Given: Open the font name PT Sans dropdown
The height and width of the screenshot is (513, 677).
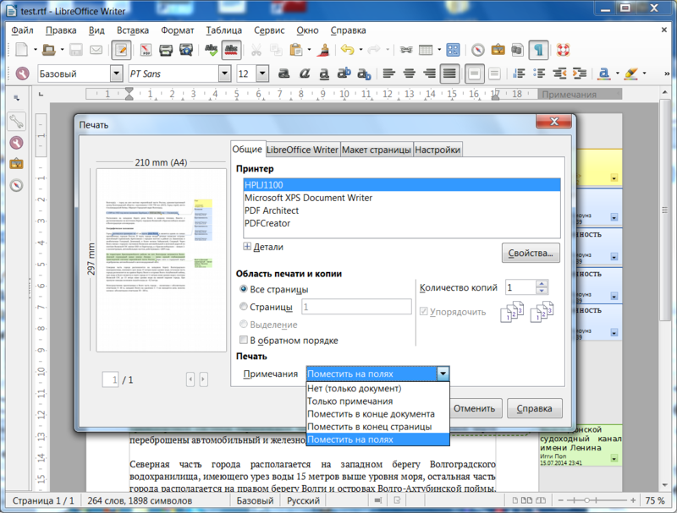Looking at the screenshot, I should coord(224,74).
